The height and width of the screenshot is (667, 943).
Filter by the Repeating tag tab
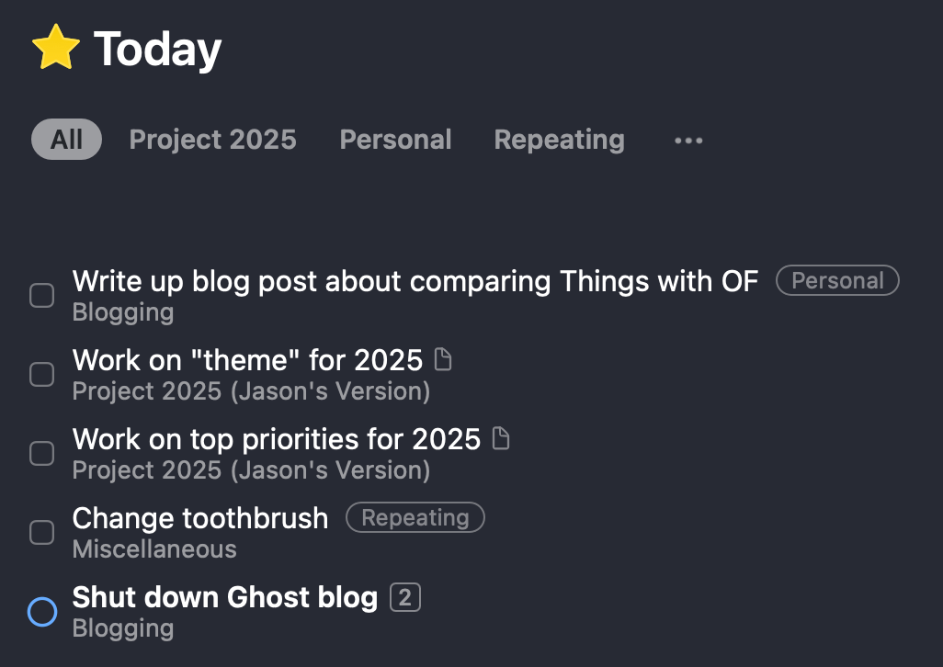click(x=560, y=140)
